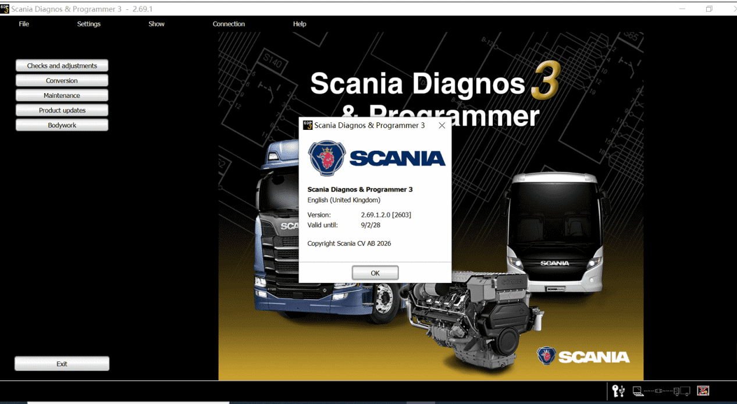Open Checks and adjustments
Image resolution: width=737 pixels, height=404 pixels.
pos(62,66)
